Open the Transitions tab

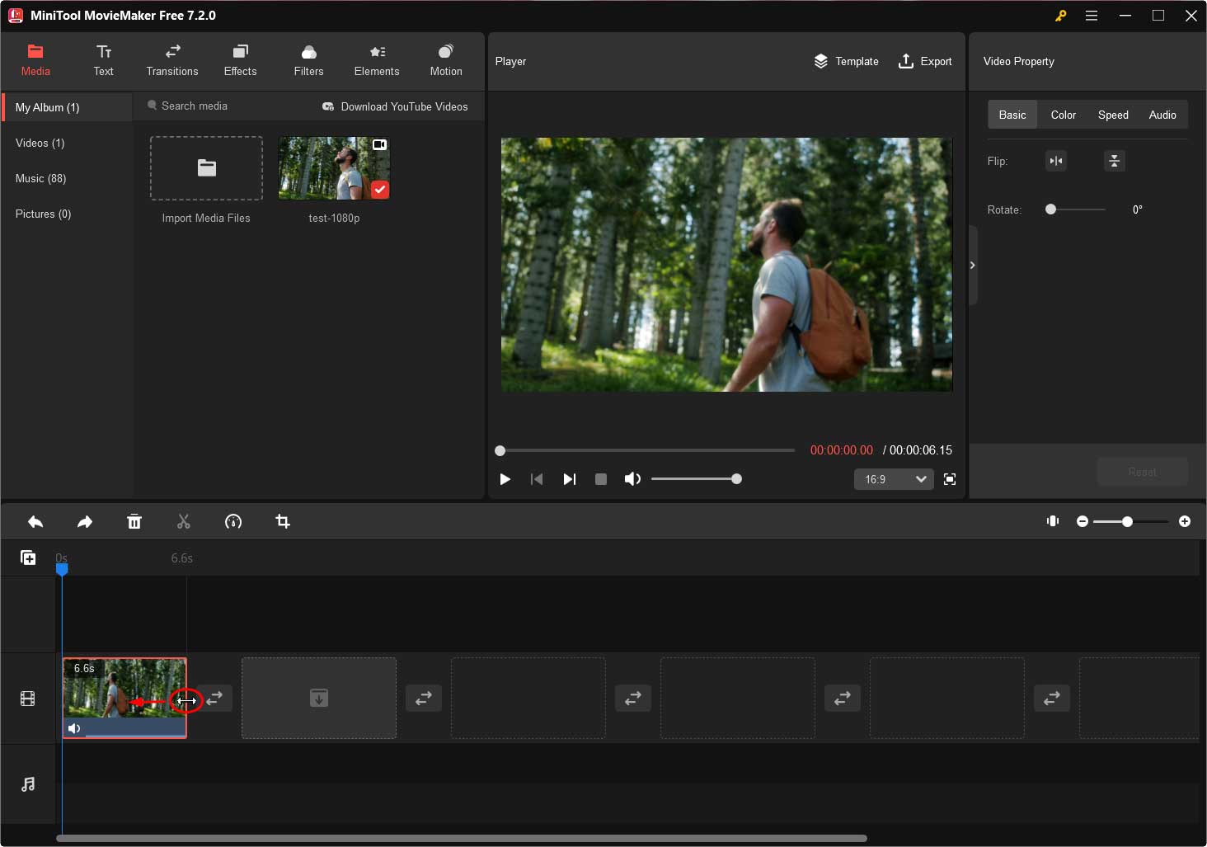pos(172,61)
